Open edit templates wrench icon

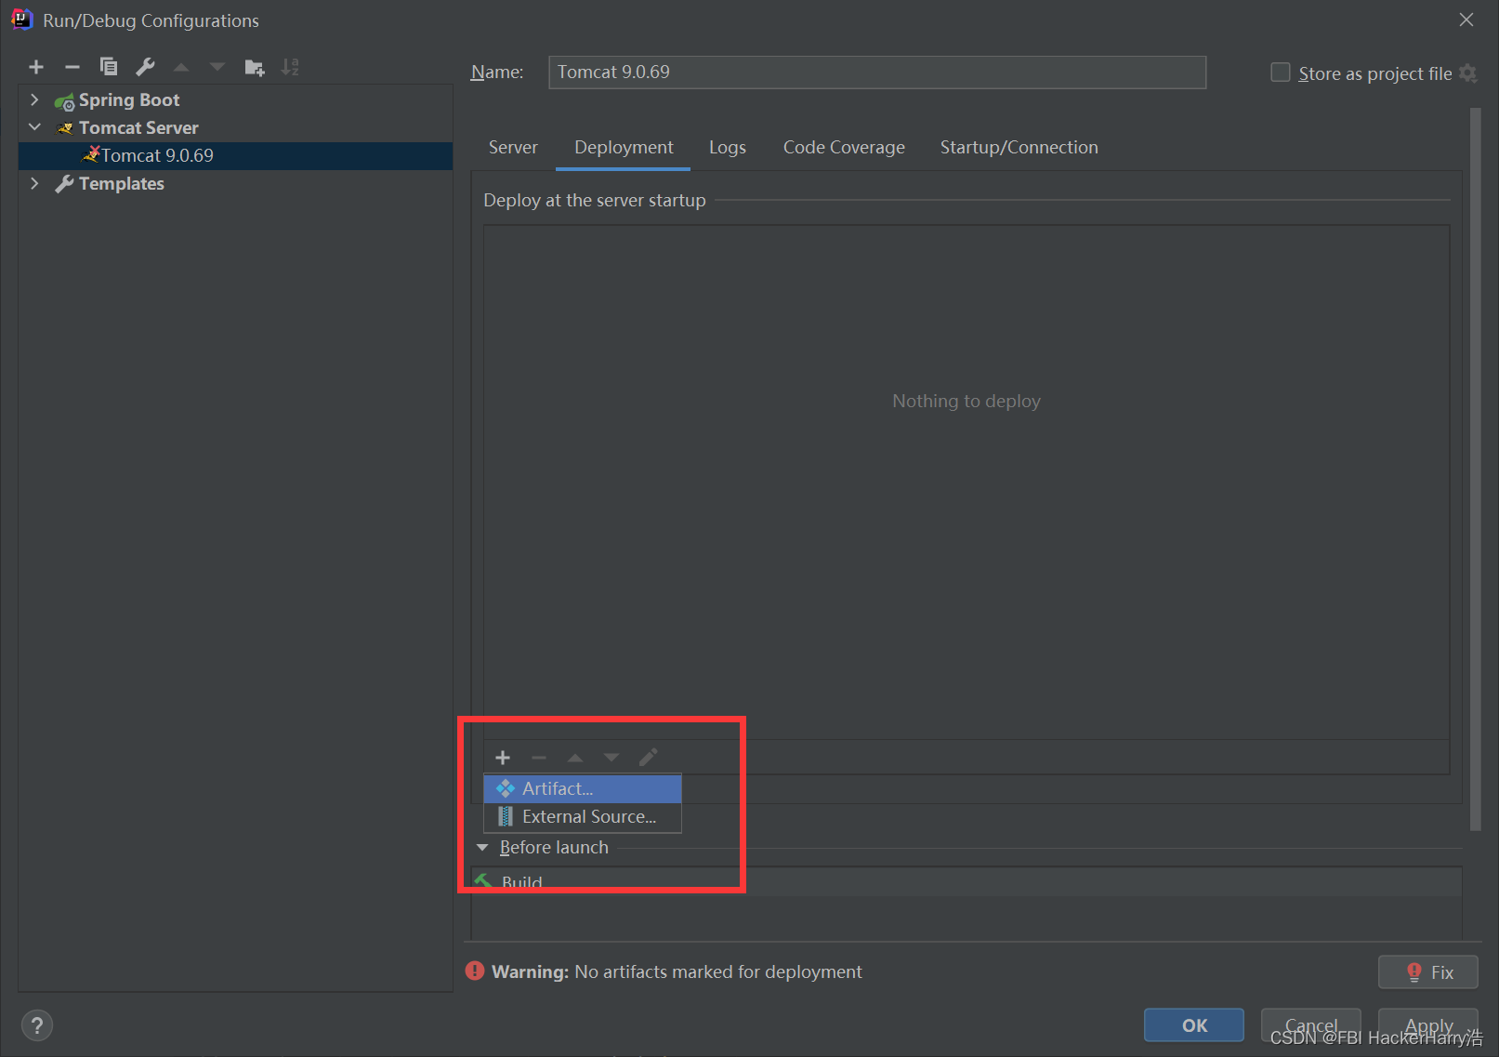(x=145, y=67)
